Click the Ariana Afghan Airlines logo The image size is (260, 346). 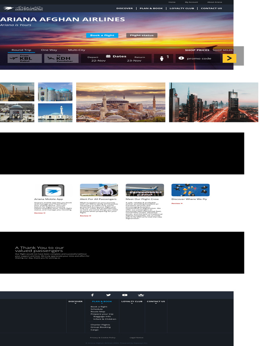tap(23, 8)
